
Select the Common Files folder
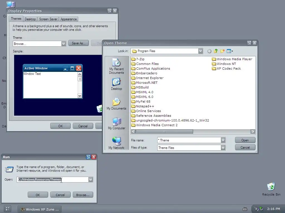pyautogui.click(x=145, y=64)
